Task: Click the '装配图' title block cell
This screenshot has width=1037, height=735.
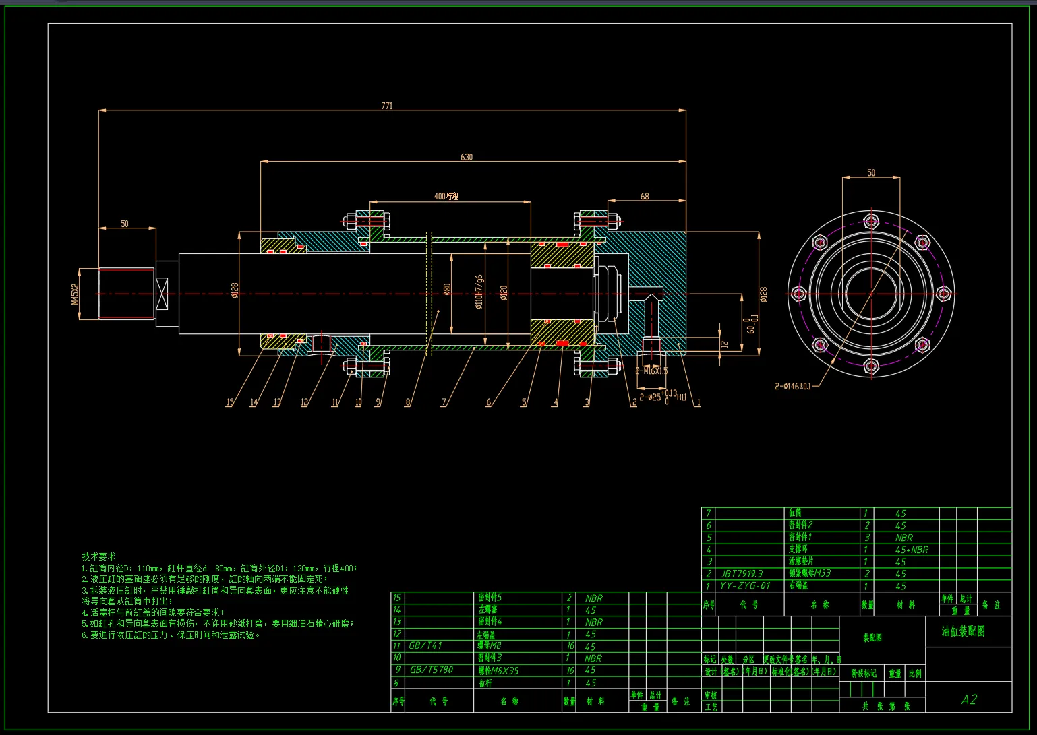Action: point(872,637)
